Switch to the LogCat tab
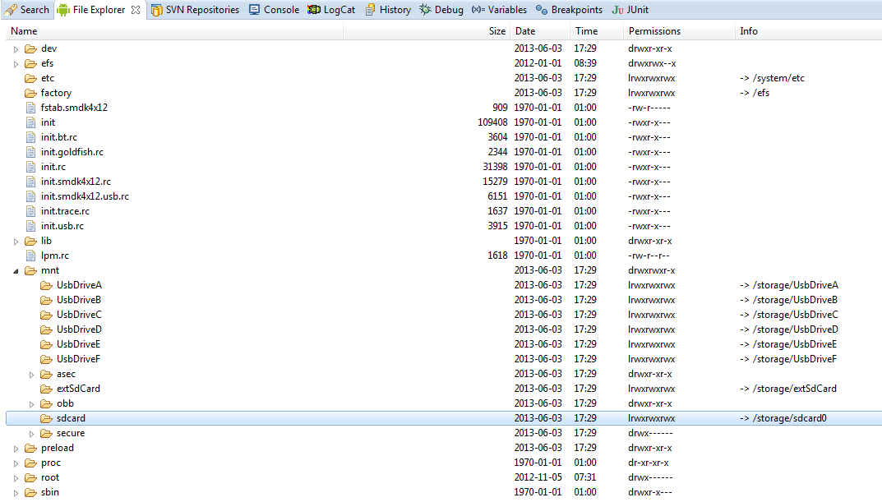Image resolution: width=882 pixels, height=502 pixels. pos(331,10)
